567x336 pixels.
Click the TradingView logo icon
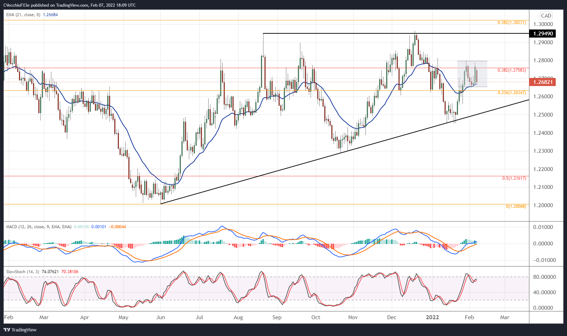pyautogui.click(x=7, y=330)
